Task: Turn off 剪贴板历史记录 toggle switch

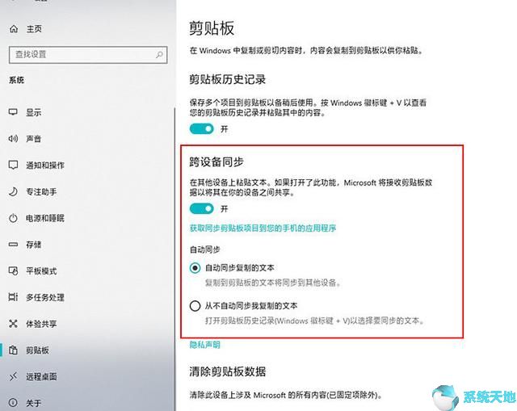Action: coord(201,129)
